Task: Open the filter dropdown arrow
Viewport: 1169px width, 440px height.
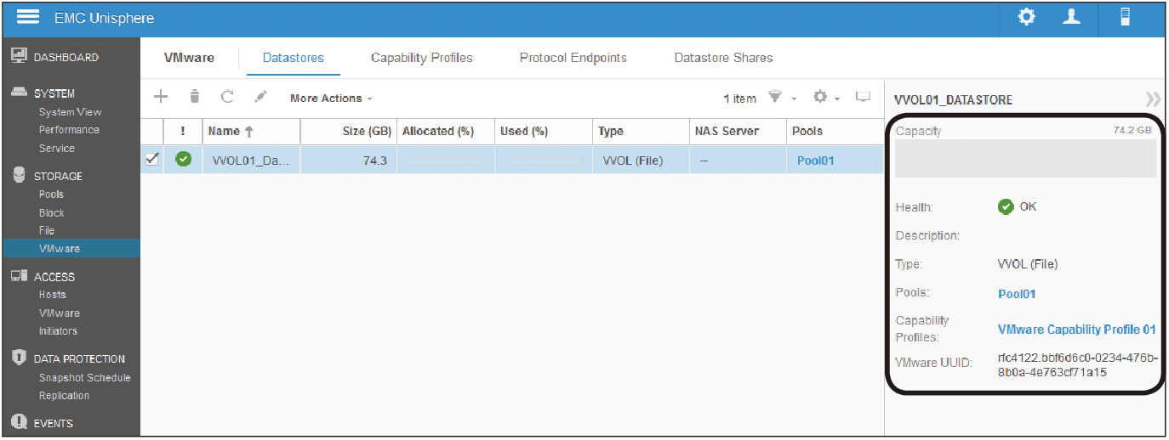Action: click(795, 99)
